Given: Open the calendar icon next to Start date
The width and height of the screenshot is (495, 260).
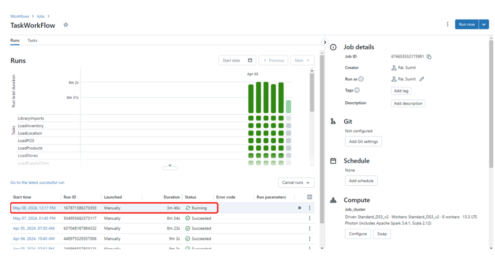Looking at the screenshot, I should click(x=249, y=60).
